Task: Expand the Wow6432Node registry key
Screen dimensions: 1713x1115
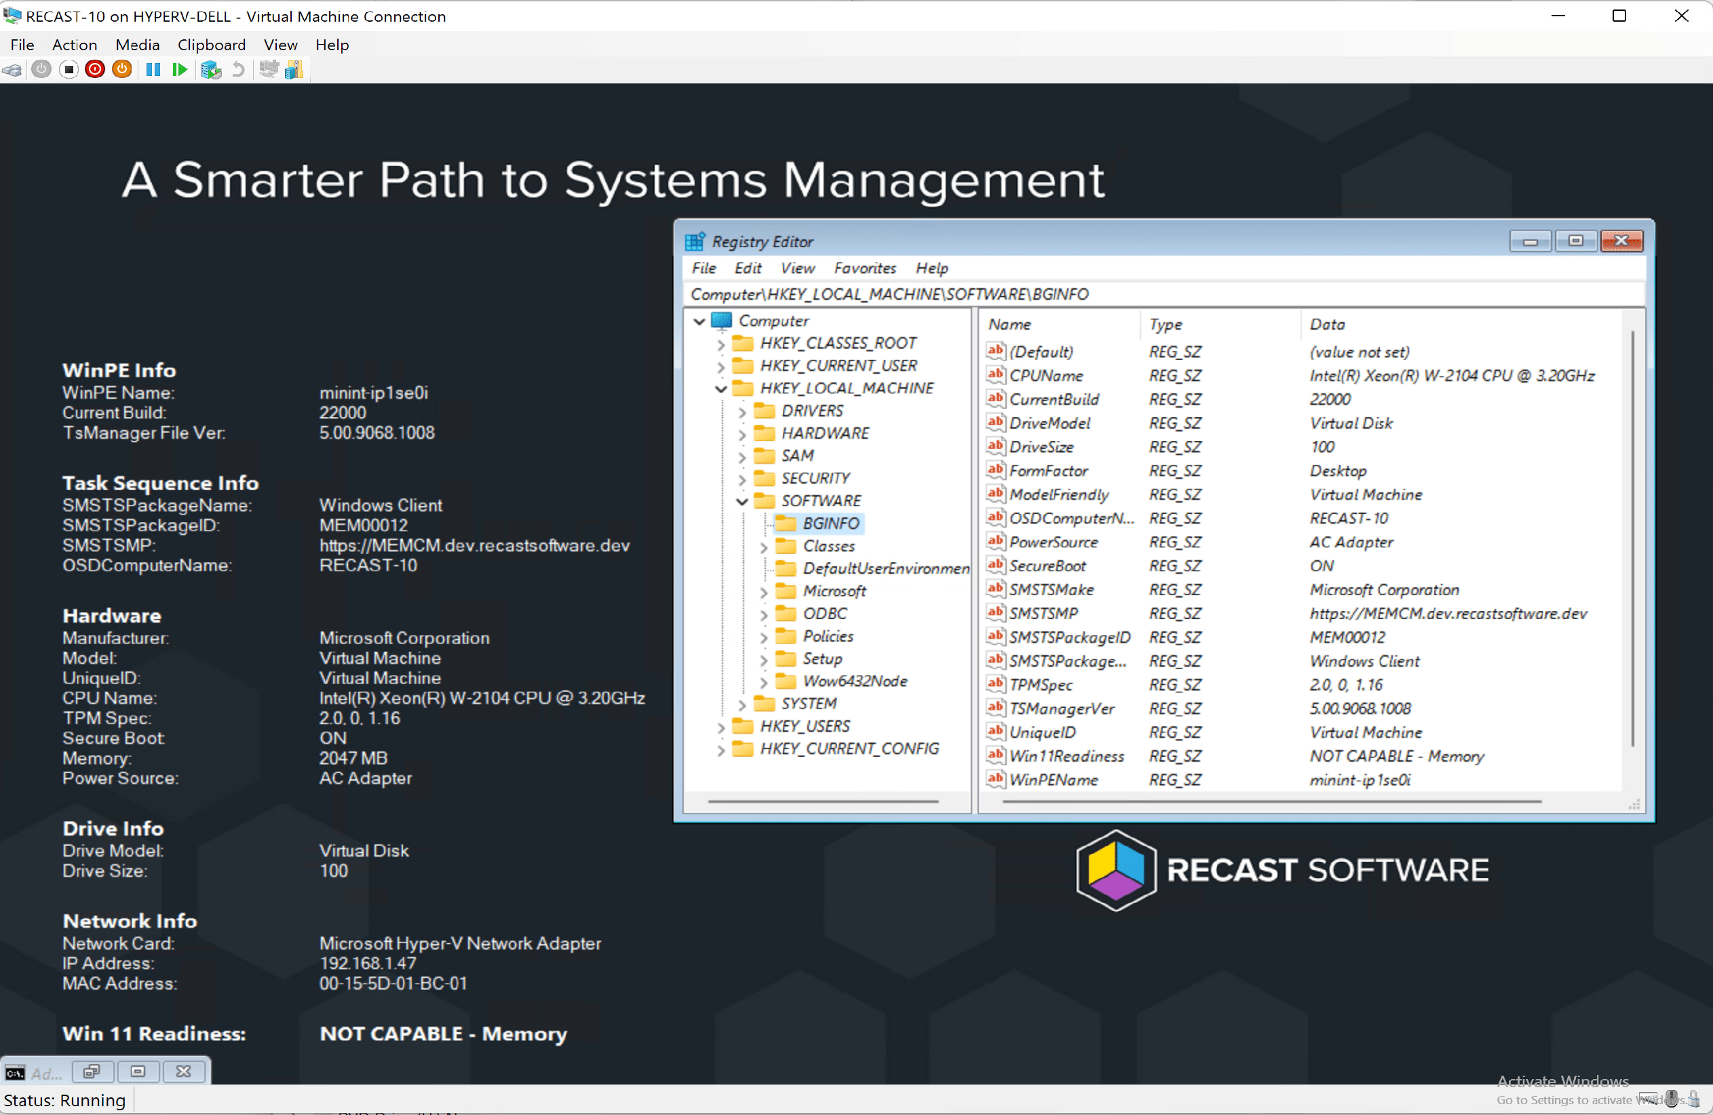Action: pos(764,681)
